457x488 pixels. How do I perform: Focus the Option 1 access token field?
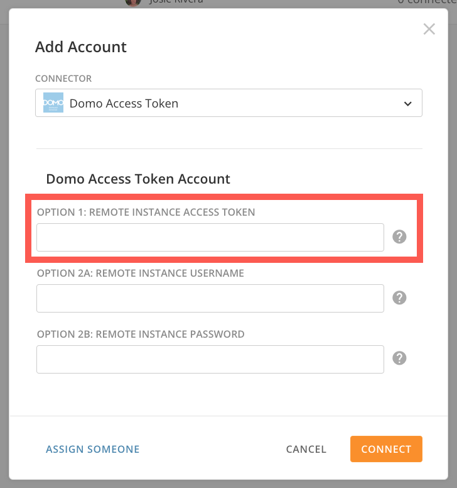click(210, 237)
